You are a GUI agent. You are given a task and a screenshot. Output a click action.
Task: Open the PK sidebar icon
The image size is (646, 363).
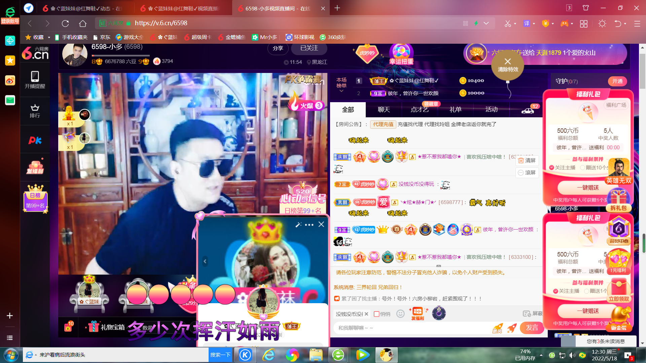35,140
